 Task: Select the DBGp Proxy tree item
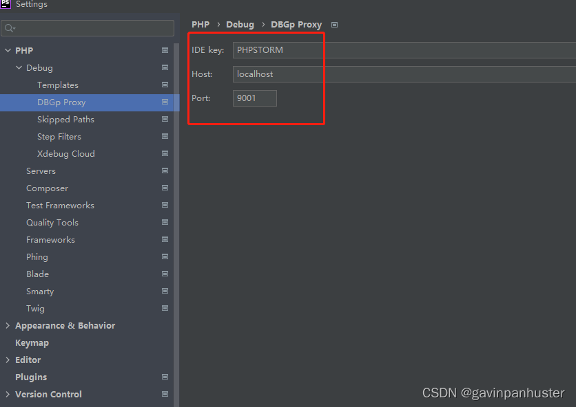[61, 102]
